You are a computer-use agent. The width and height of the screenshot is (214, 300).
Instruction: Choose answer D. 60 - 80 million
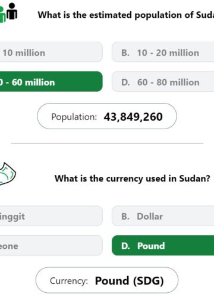163,82
